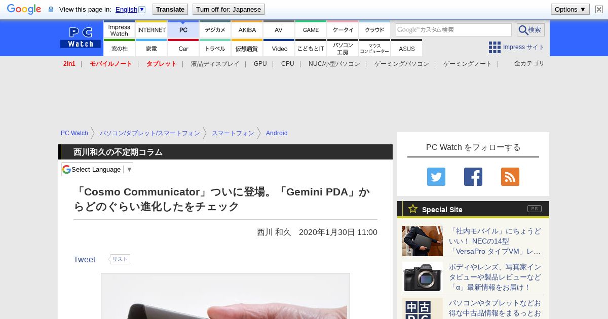Open the Options dropdown
Image resolution: width=608 pixels, height=319 pixels.
570,9
